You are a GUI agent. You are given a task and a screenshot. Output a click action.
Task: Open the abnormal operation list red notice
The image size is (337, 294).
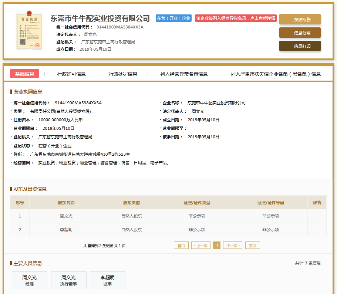(x=236, y=18)
